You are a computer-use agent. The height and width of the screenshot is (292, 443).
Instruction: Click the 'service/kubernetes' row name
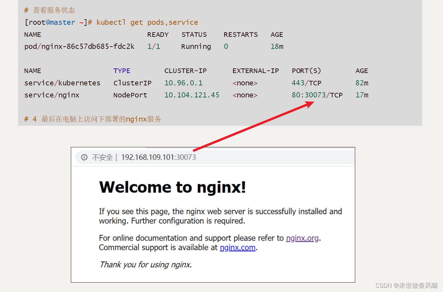pyautogui.click(x=62, y=83)
